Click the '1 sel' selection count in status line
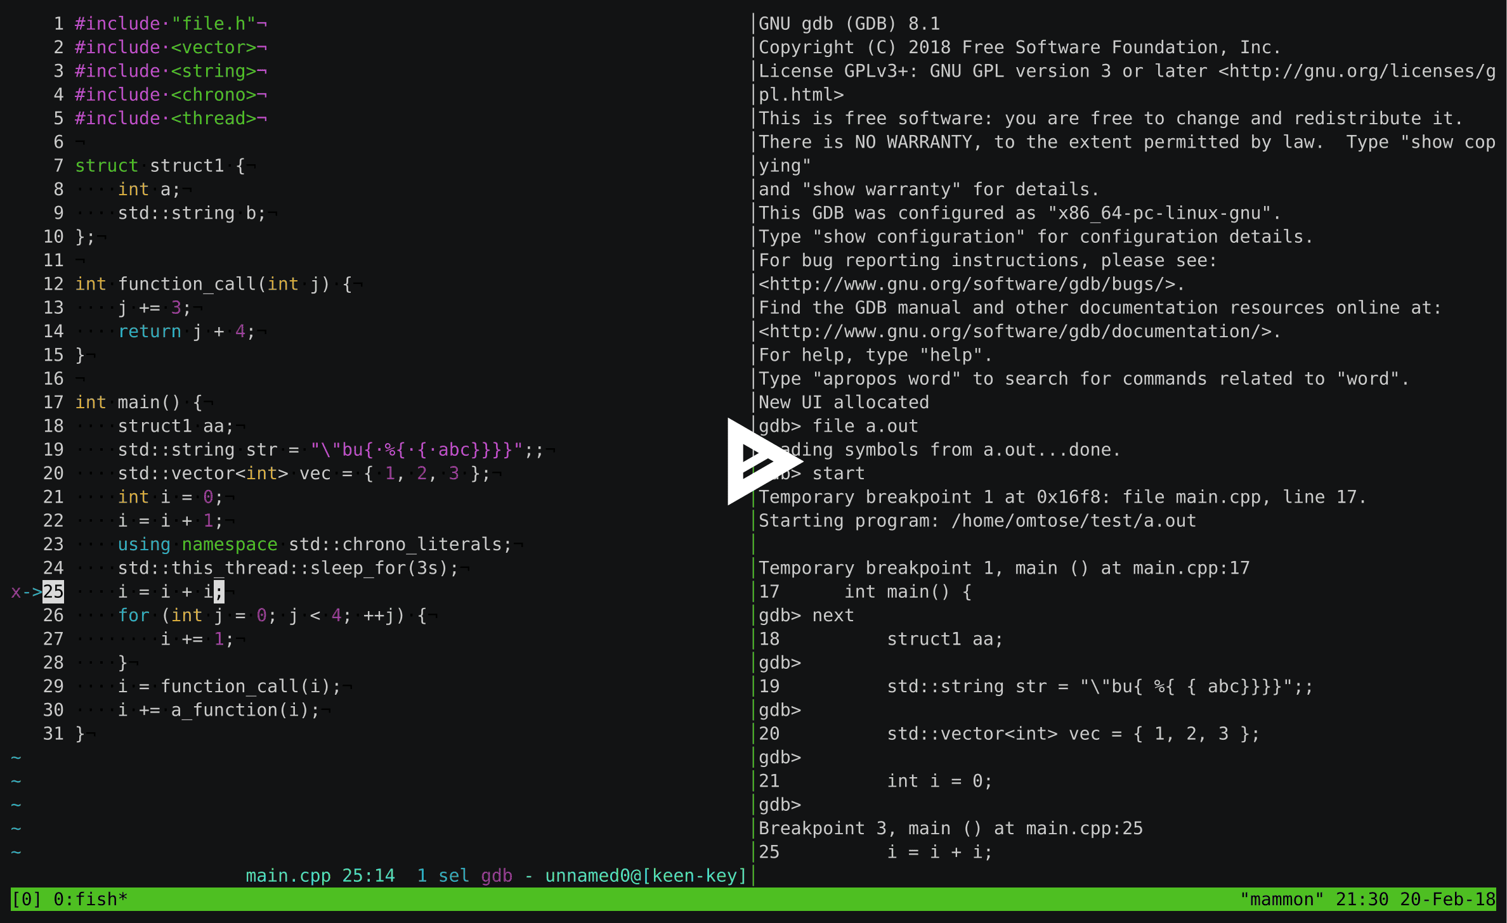The width and height of the screenshot is (1507, 923). pyautogui.click(x=443, y=875)
